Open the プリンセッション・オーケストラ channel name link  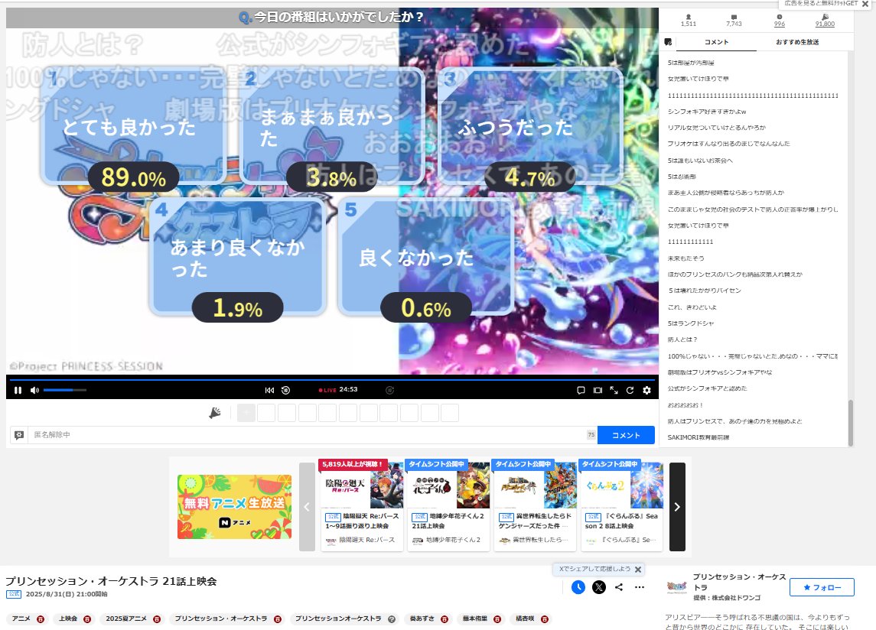coord(739,581)
